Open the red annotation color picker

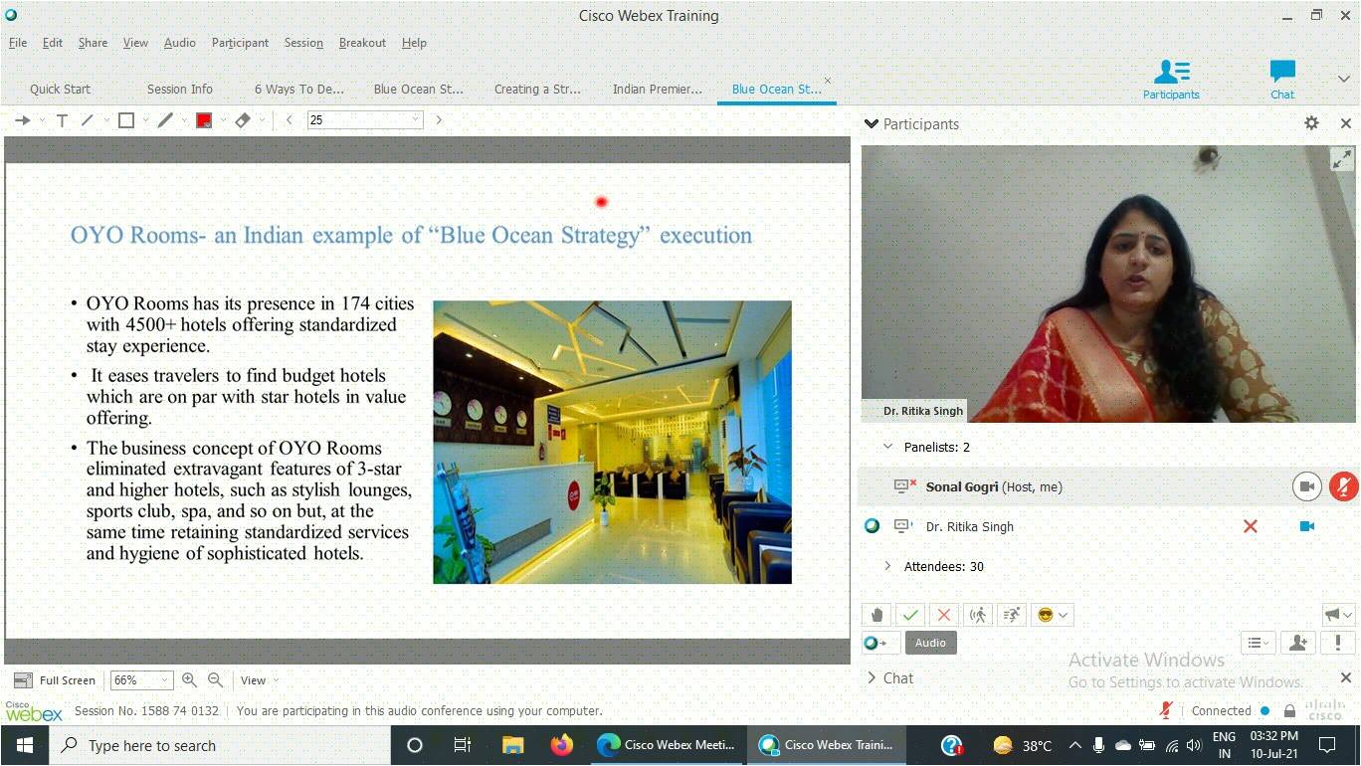pos(204,120)
